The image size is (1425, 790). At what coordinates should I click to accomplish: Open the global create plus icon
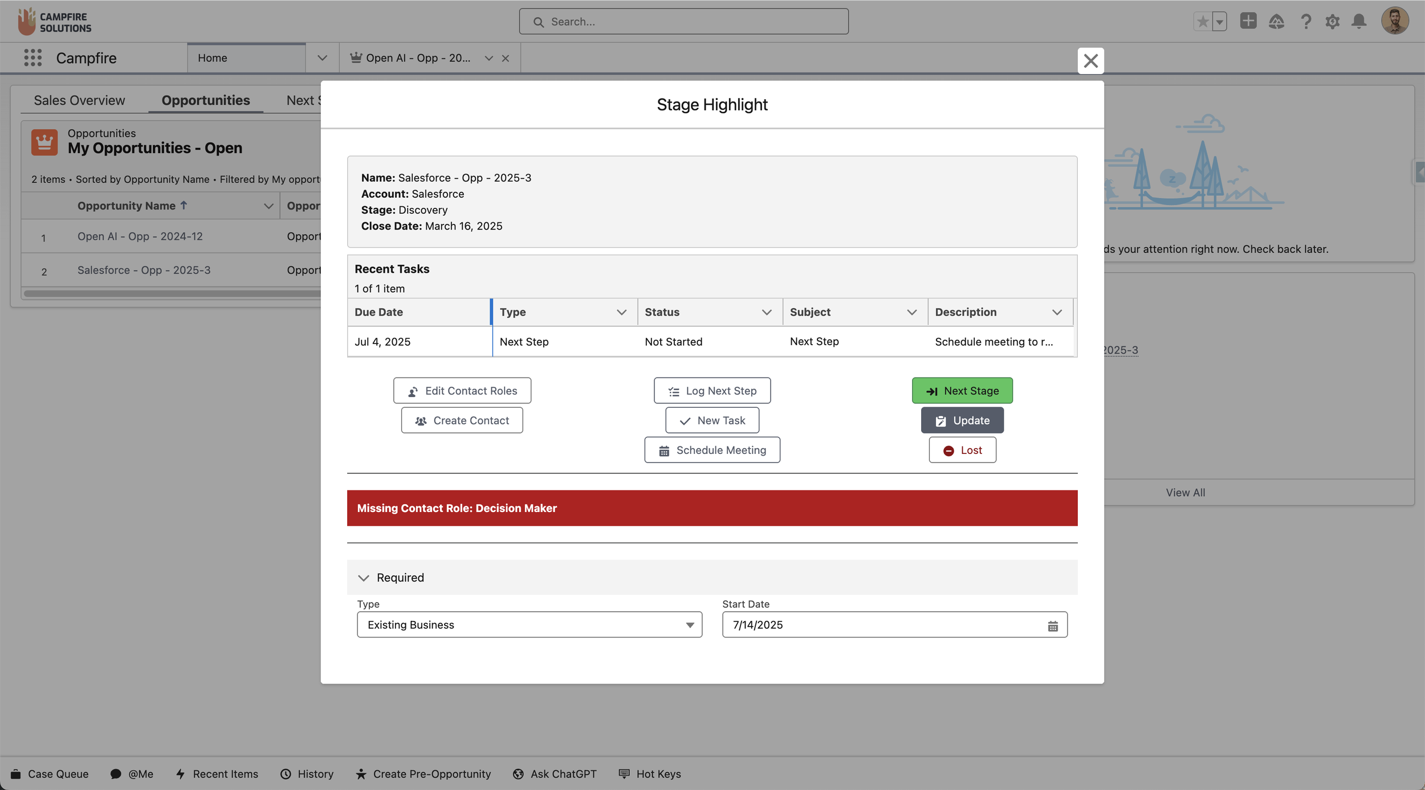point(1248,22)
